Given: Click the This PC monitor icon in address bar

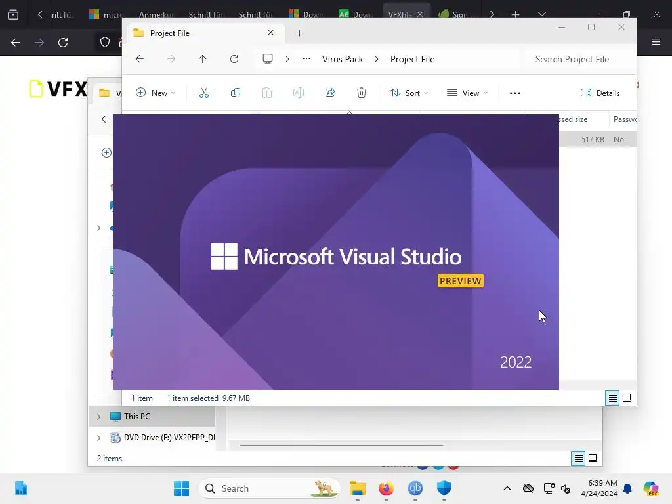Looking at the screenshot, I should 268,58.
